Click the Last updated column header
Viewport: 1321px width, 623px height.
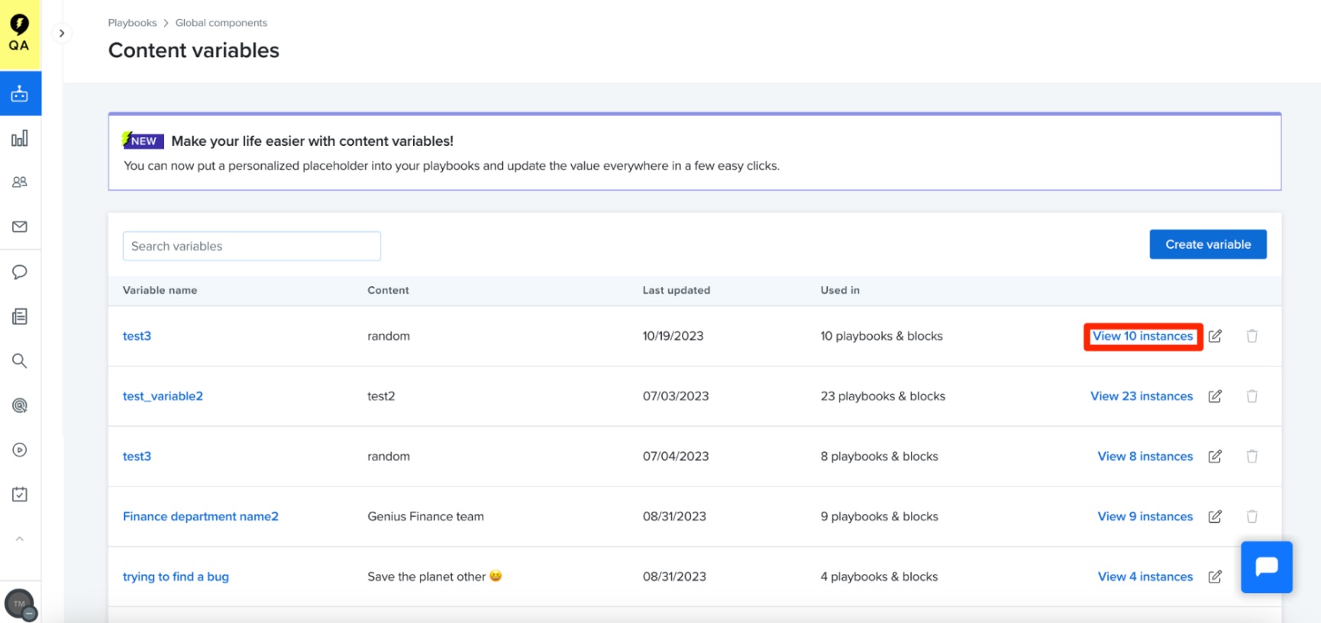tap(677, 290)
